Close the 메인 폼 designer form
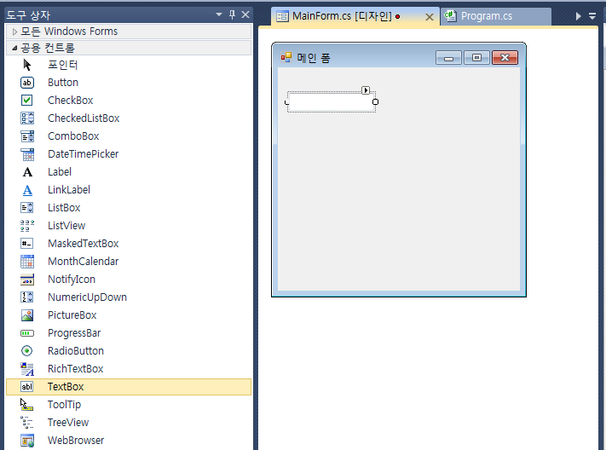This screenshot has width=606, height=450. coord(505,58)
